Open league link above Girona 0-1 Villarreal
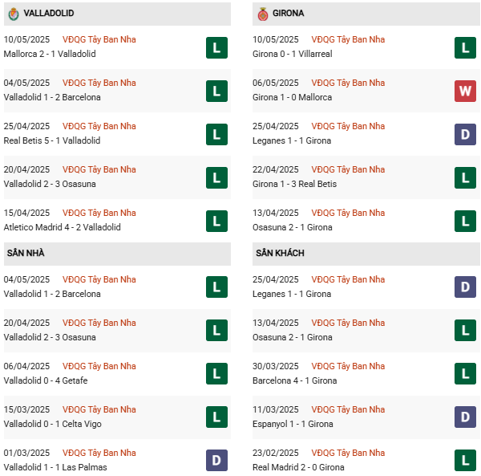Screen dimensions: 481x476 point(348,39)
